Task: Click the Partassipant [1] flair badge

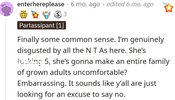Action: tap(42, 26)
